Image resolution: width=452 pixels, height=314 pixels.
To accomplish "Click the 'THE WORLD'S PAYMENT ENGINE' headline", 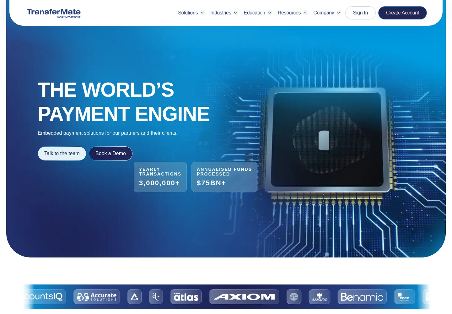I will [x=124, y=102].
